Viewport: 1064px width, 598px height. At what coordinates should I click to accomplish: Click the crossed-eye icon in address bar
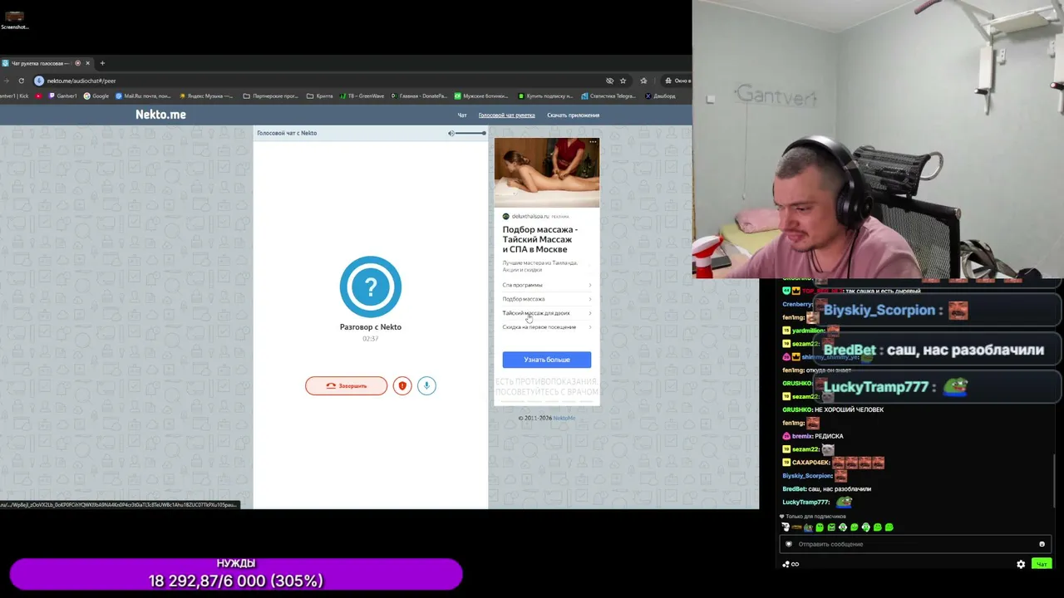609,81
